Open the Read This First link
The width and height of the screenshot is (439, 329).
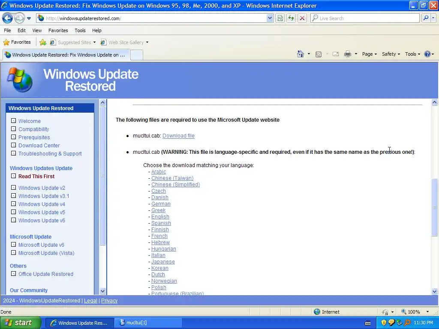click(36, 176)
